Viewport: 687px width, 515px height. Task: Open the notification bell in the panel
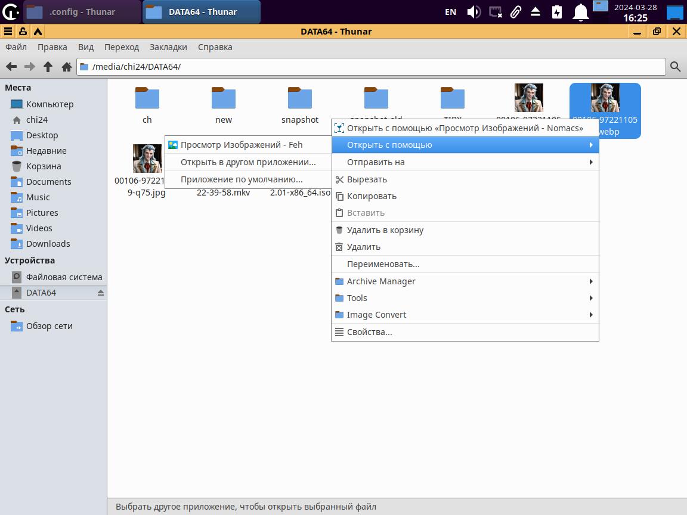580,12
